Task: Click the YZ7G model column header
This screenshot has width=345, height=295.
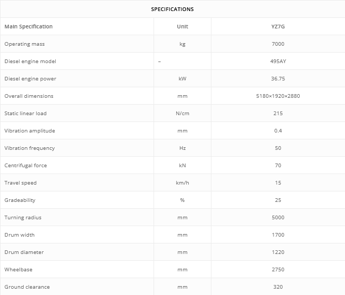Action: (278, 27)
